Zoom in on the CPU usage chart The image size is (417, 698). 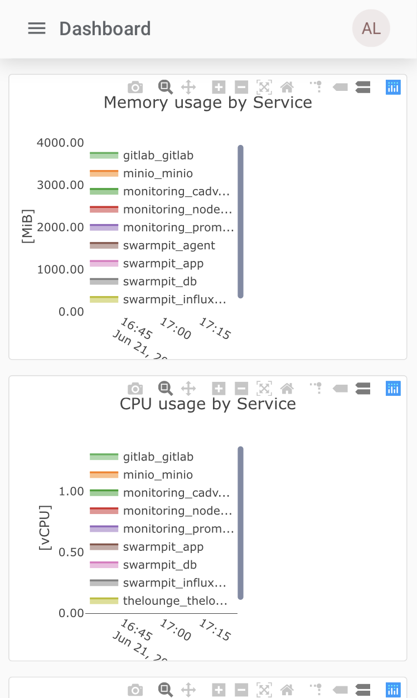click(x=219, y=389)
